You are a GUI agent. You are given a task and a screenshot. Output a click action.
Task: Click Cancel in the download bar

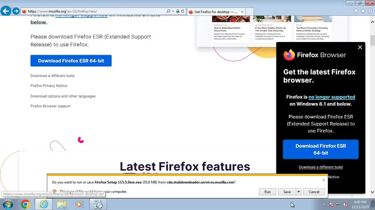[x=314, y=192]
